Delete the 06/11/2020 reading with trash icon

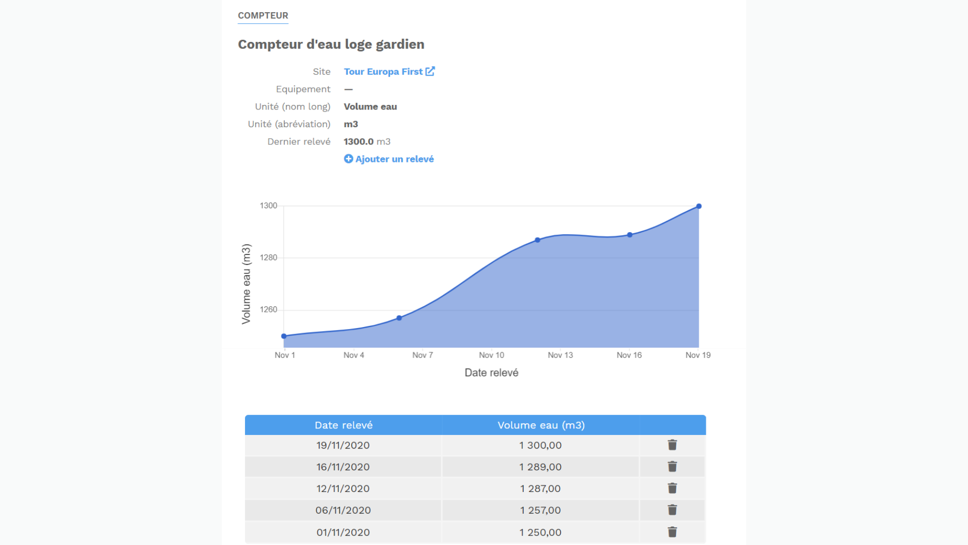(672, 510)
